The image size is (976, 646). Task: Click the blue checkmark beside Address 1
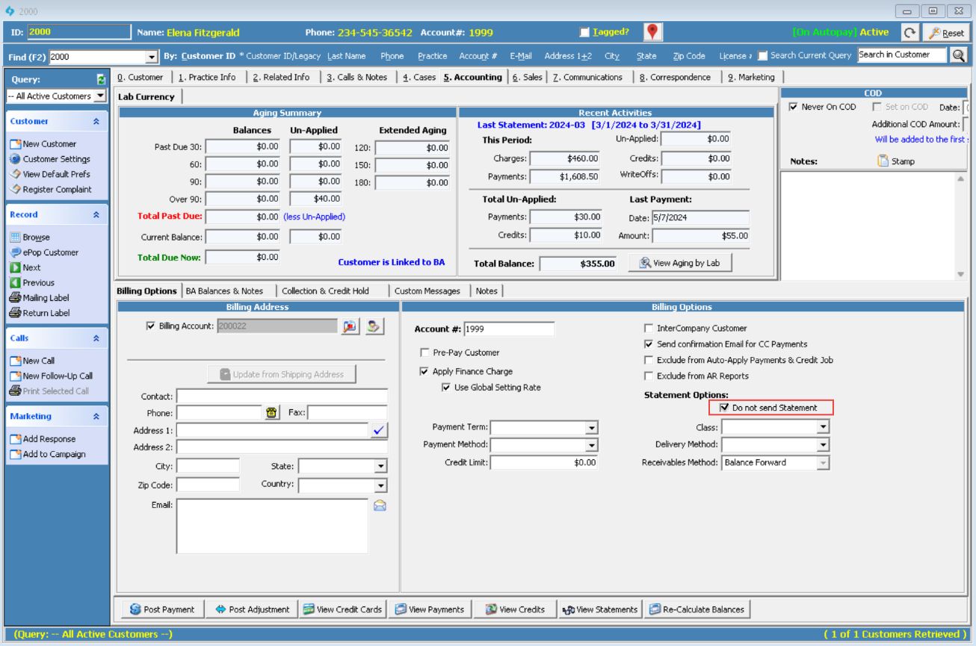coord(380,430)
